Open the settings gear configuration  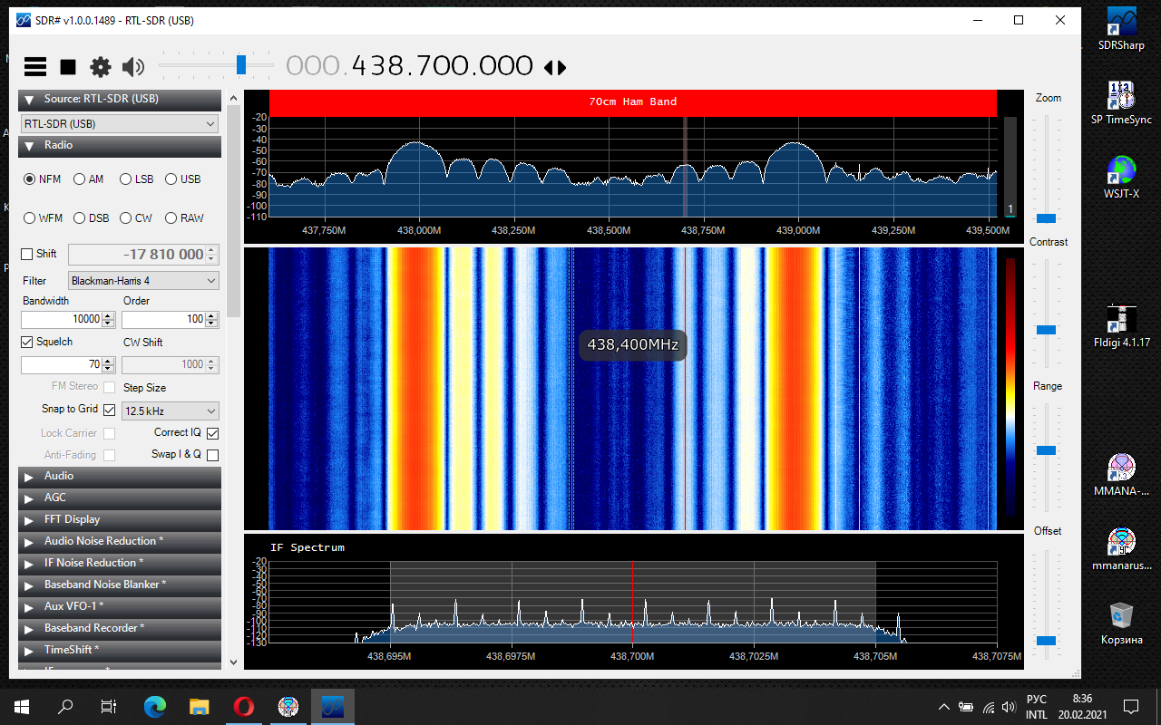coord(100,66)
